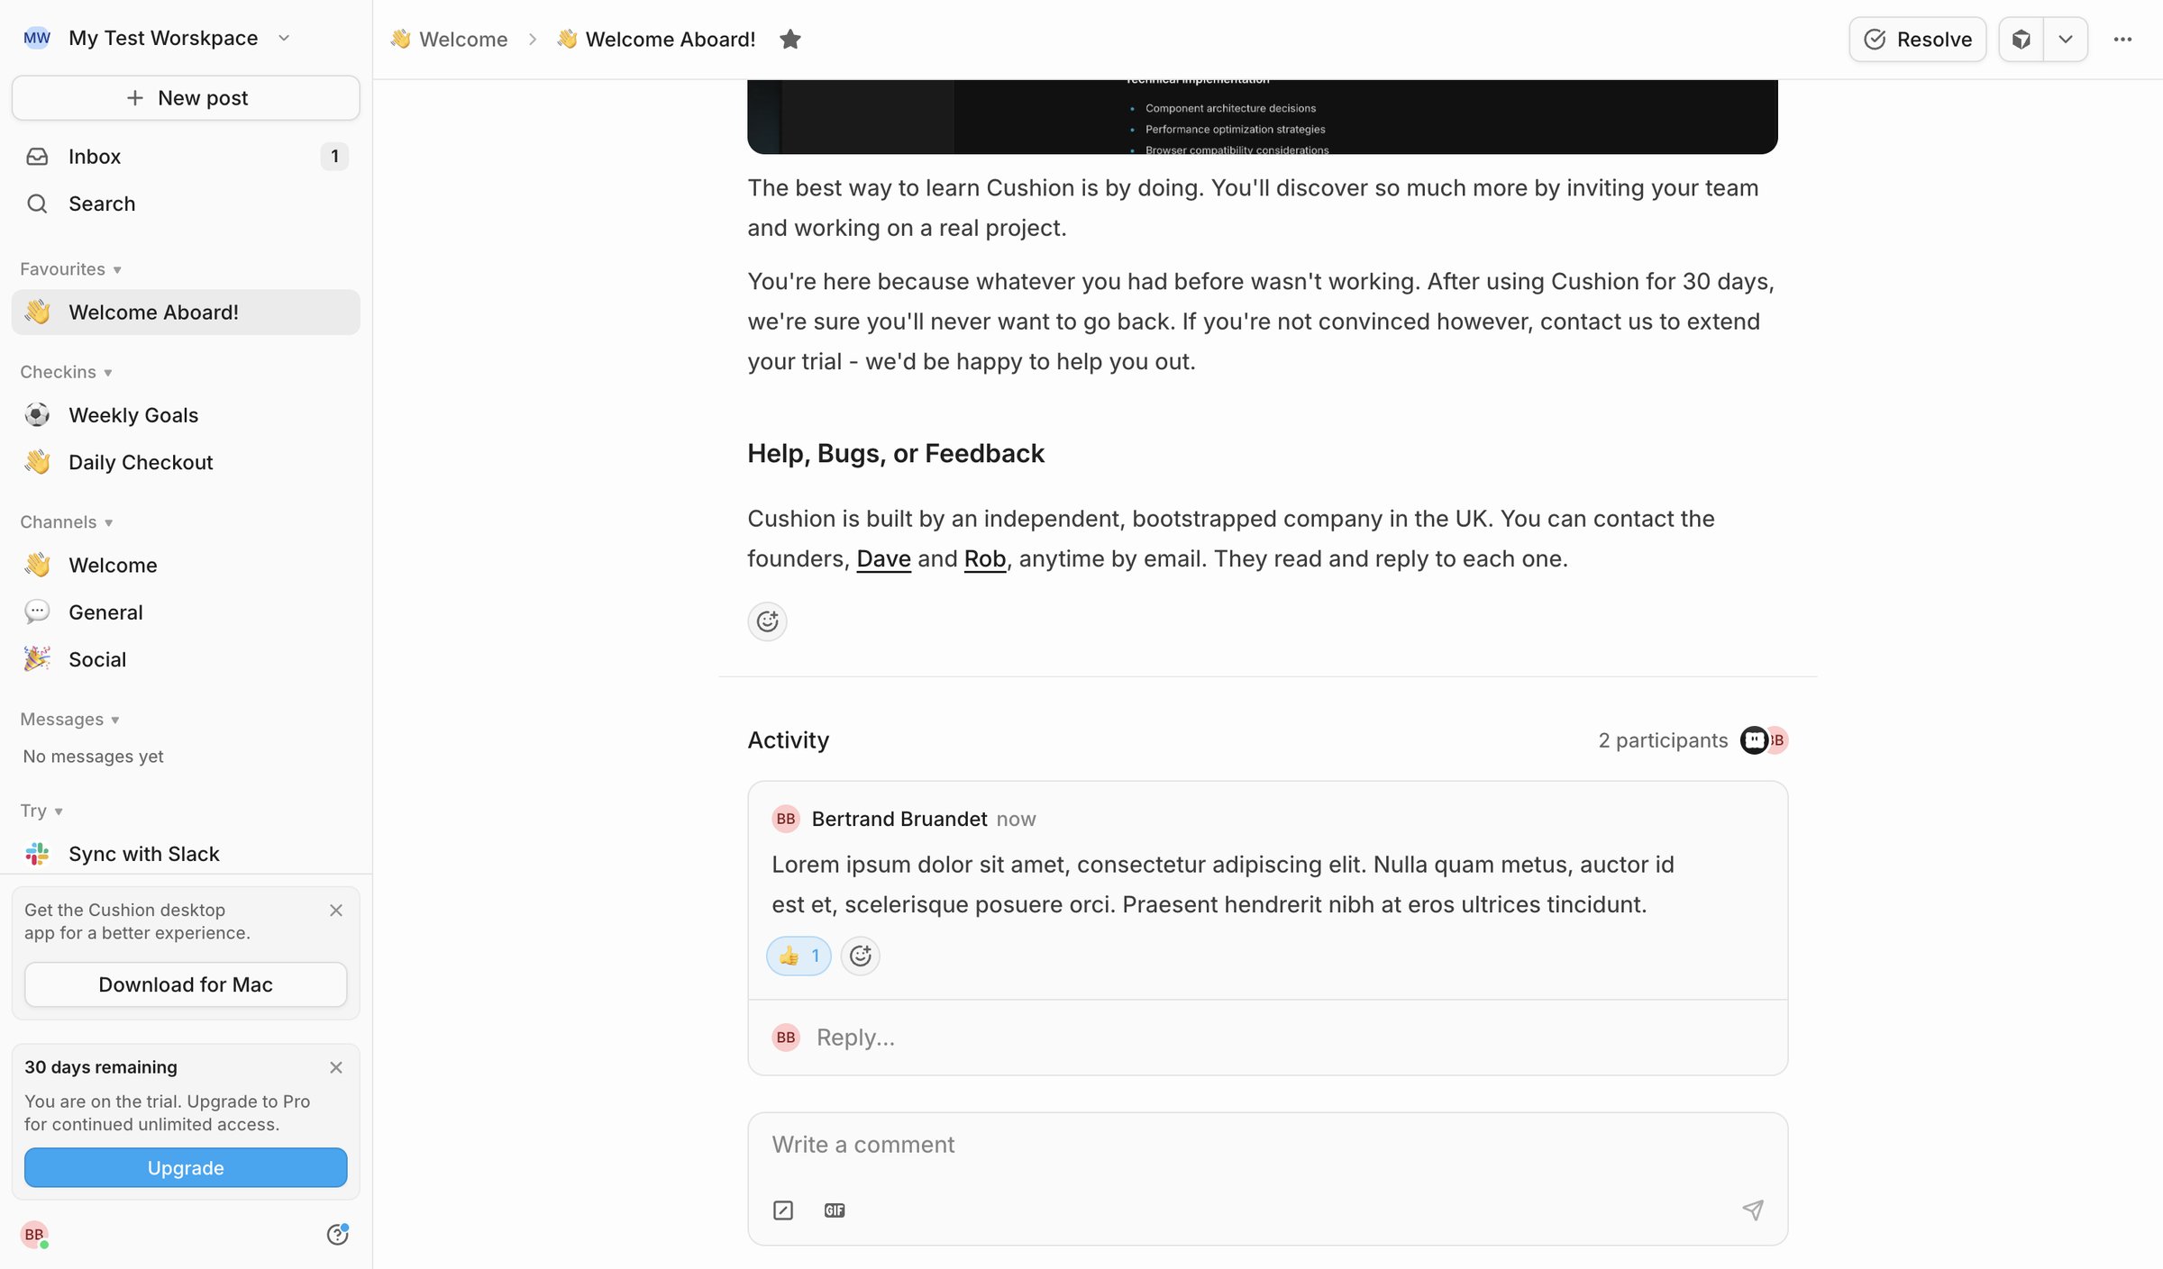Click Sync with Slack
Viewport: 2163px width, 1269px height.
(x=186, y=854)
